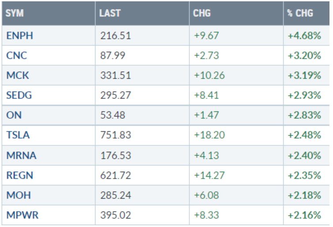Click the CHG column header
Screen dimensions: 333x227
[x=202, y=14]
